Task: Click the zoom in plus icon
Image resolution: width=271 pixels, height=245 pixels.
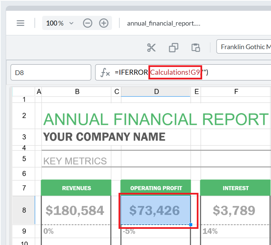Action: 104,23
